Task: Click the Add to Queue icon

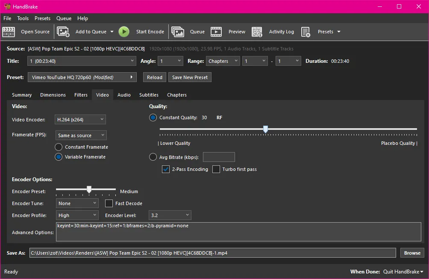Action: coord(63,32)
